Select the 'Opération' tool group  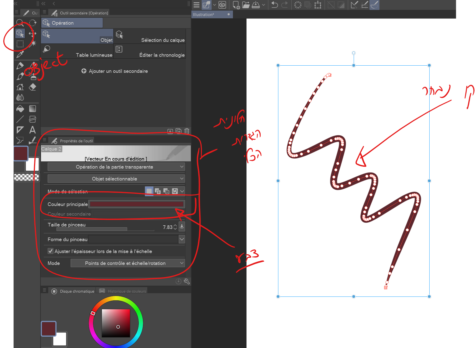pos(72,23)
